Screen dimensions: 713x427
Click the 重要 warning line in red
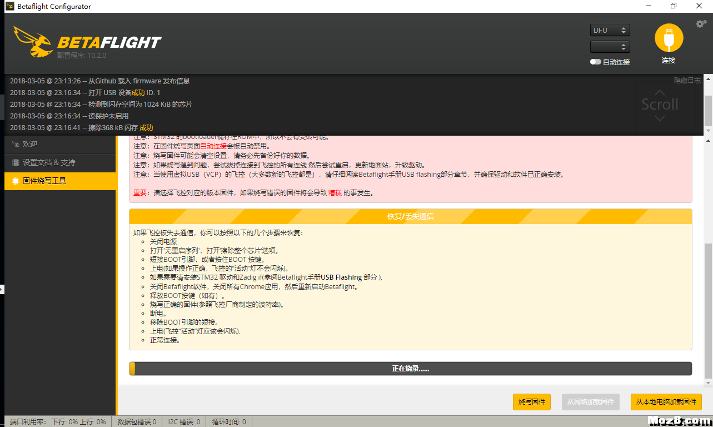click(x=254, y=193)
